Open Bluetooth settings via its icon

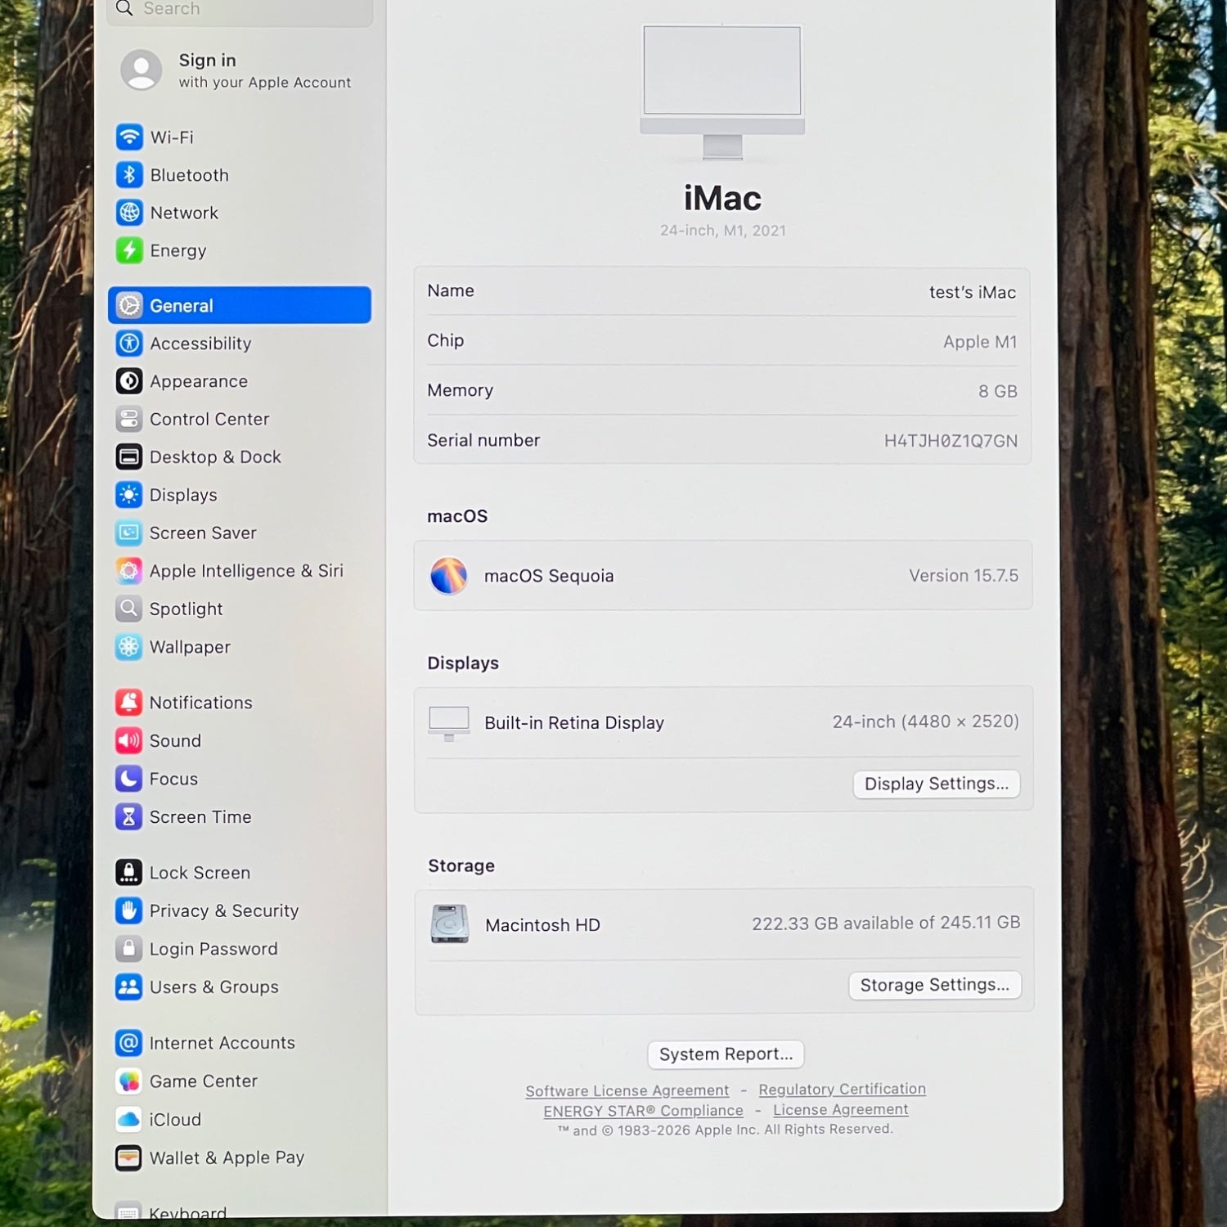pos(129,174)
